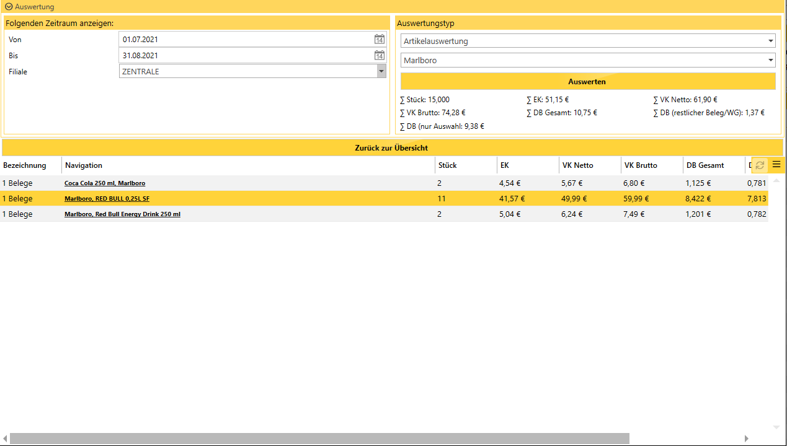The image size is (787, 446).
Task: Click the horizontal scrollbar thumb
Action: click(x=319, y=439)
